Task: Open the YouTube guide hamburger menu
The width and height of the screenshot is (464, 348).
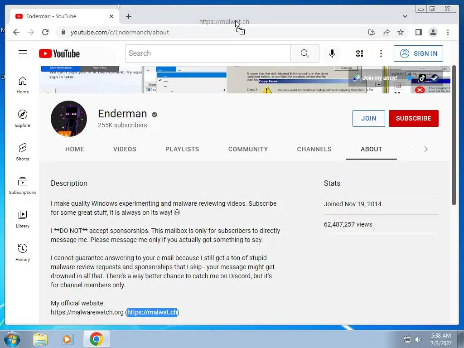Action: point(23,53)
